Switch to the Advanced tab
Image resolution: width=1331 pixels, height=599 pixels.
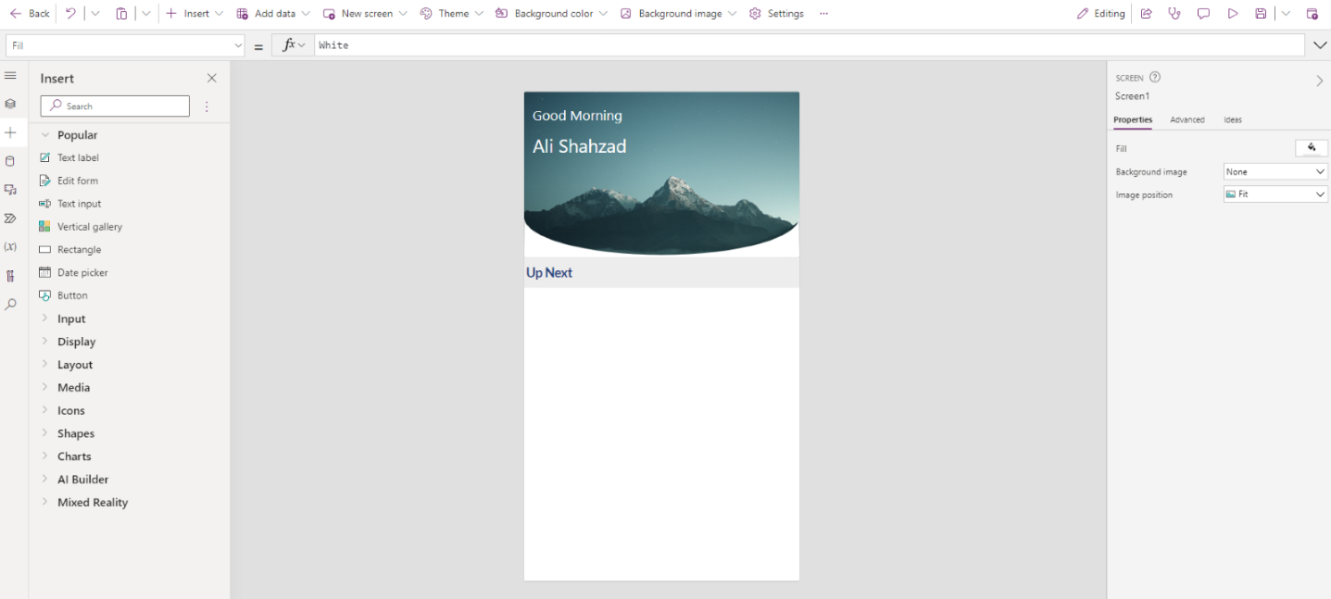[1187, 120]
